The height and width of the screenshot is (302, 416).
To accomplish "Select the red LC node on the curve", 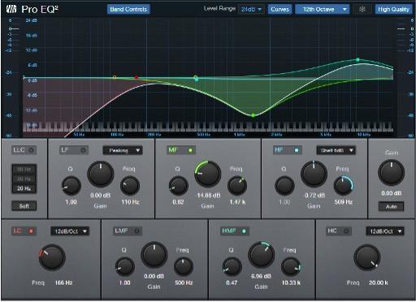I will tap(136, 77).
